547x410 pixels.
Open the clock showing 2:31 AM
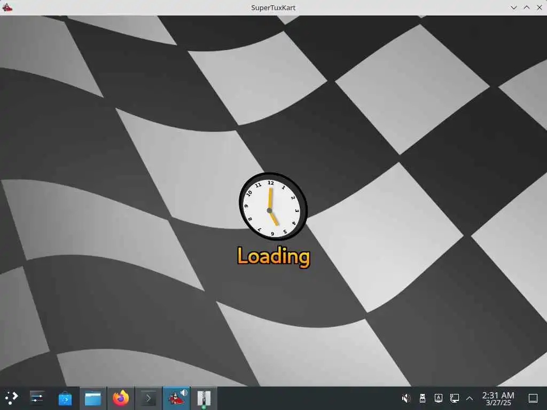click(x=498, y=398)
